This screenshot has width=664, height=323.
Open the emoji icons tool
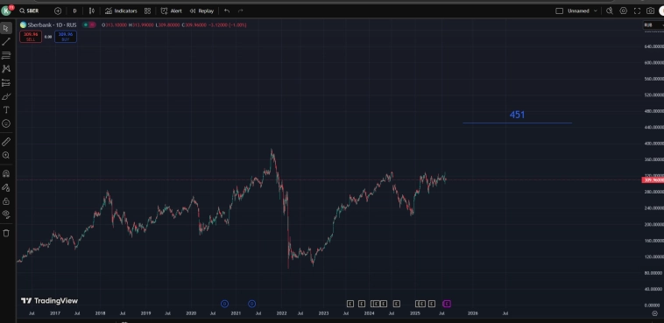(x=6, y=123)
